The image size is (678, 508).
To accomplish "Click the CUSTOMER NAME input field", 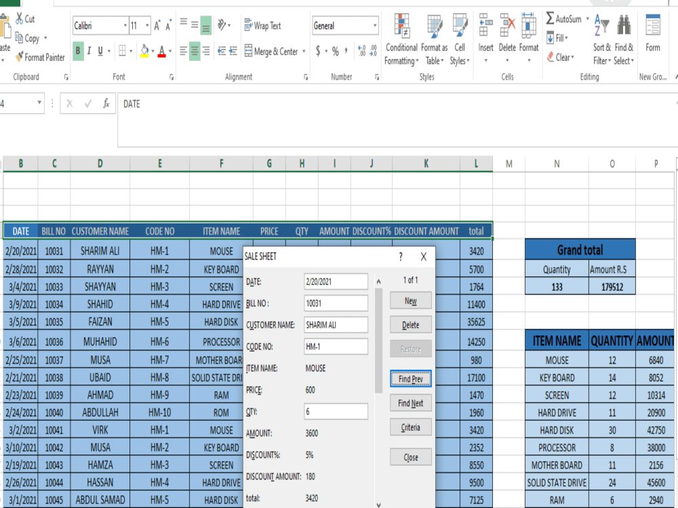I will [x=336, y=325].
